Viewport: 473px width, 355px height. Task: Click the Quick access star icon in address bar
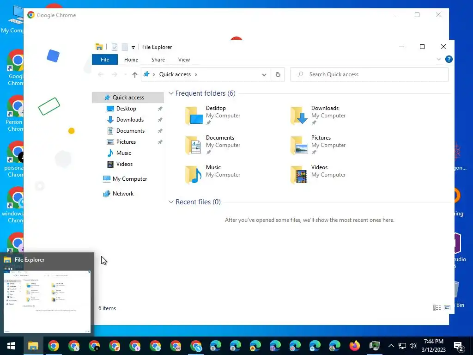click(146, 74)
